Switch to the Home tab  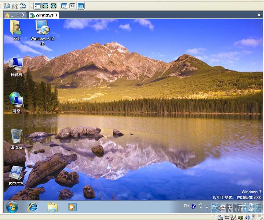(15, 15)
